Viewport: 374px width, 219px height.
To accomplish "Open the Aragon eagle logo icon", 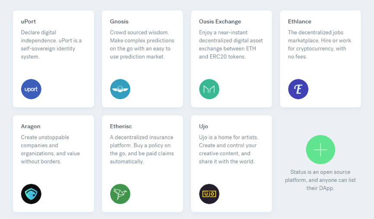I will [31, 194].
